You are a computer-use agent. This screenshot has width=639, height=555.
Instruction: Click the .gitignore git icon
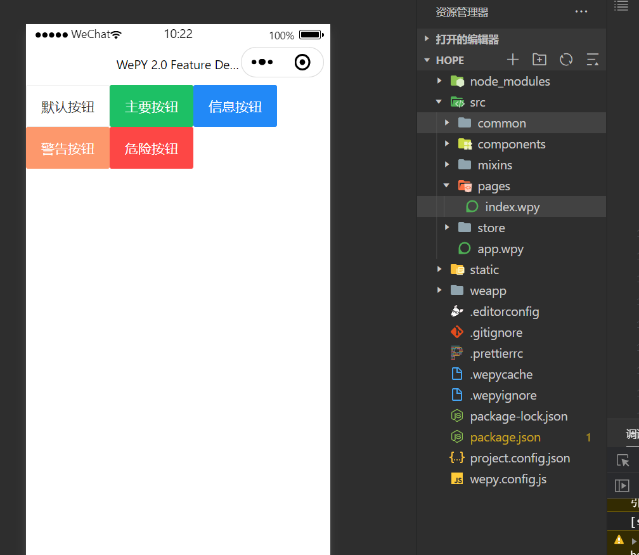(457, 332)
